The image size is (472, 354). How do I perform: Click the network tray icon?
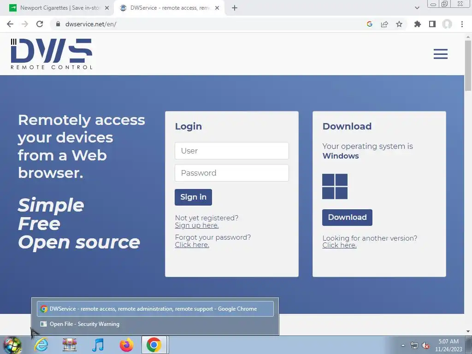pyautogui.click(x=414, y=346)
